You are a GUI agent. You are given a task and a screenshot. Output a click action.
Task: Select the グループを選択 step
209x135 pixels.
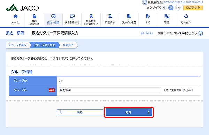click(x=17, y=45)
